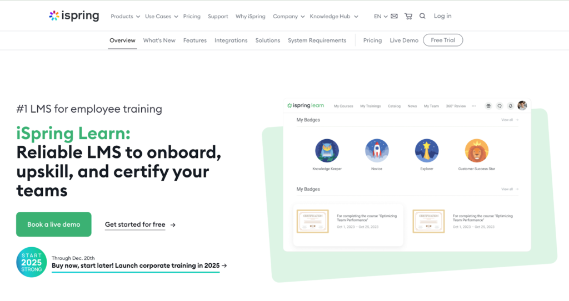Click the Knowledge Keeper owl badge
This screenshot has height=301, width=569.
[x=327, y=151]
